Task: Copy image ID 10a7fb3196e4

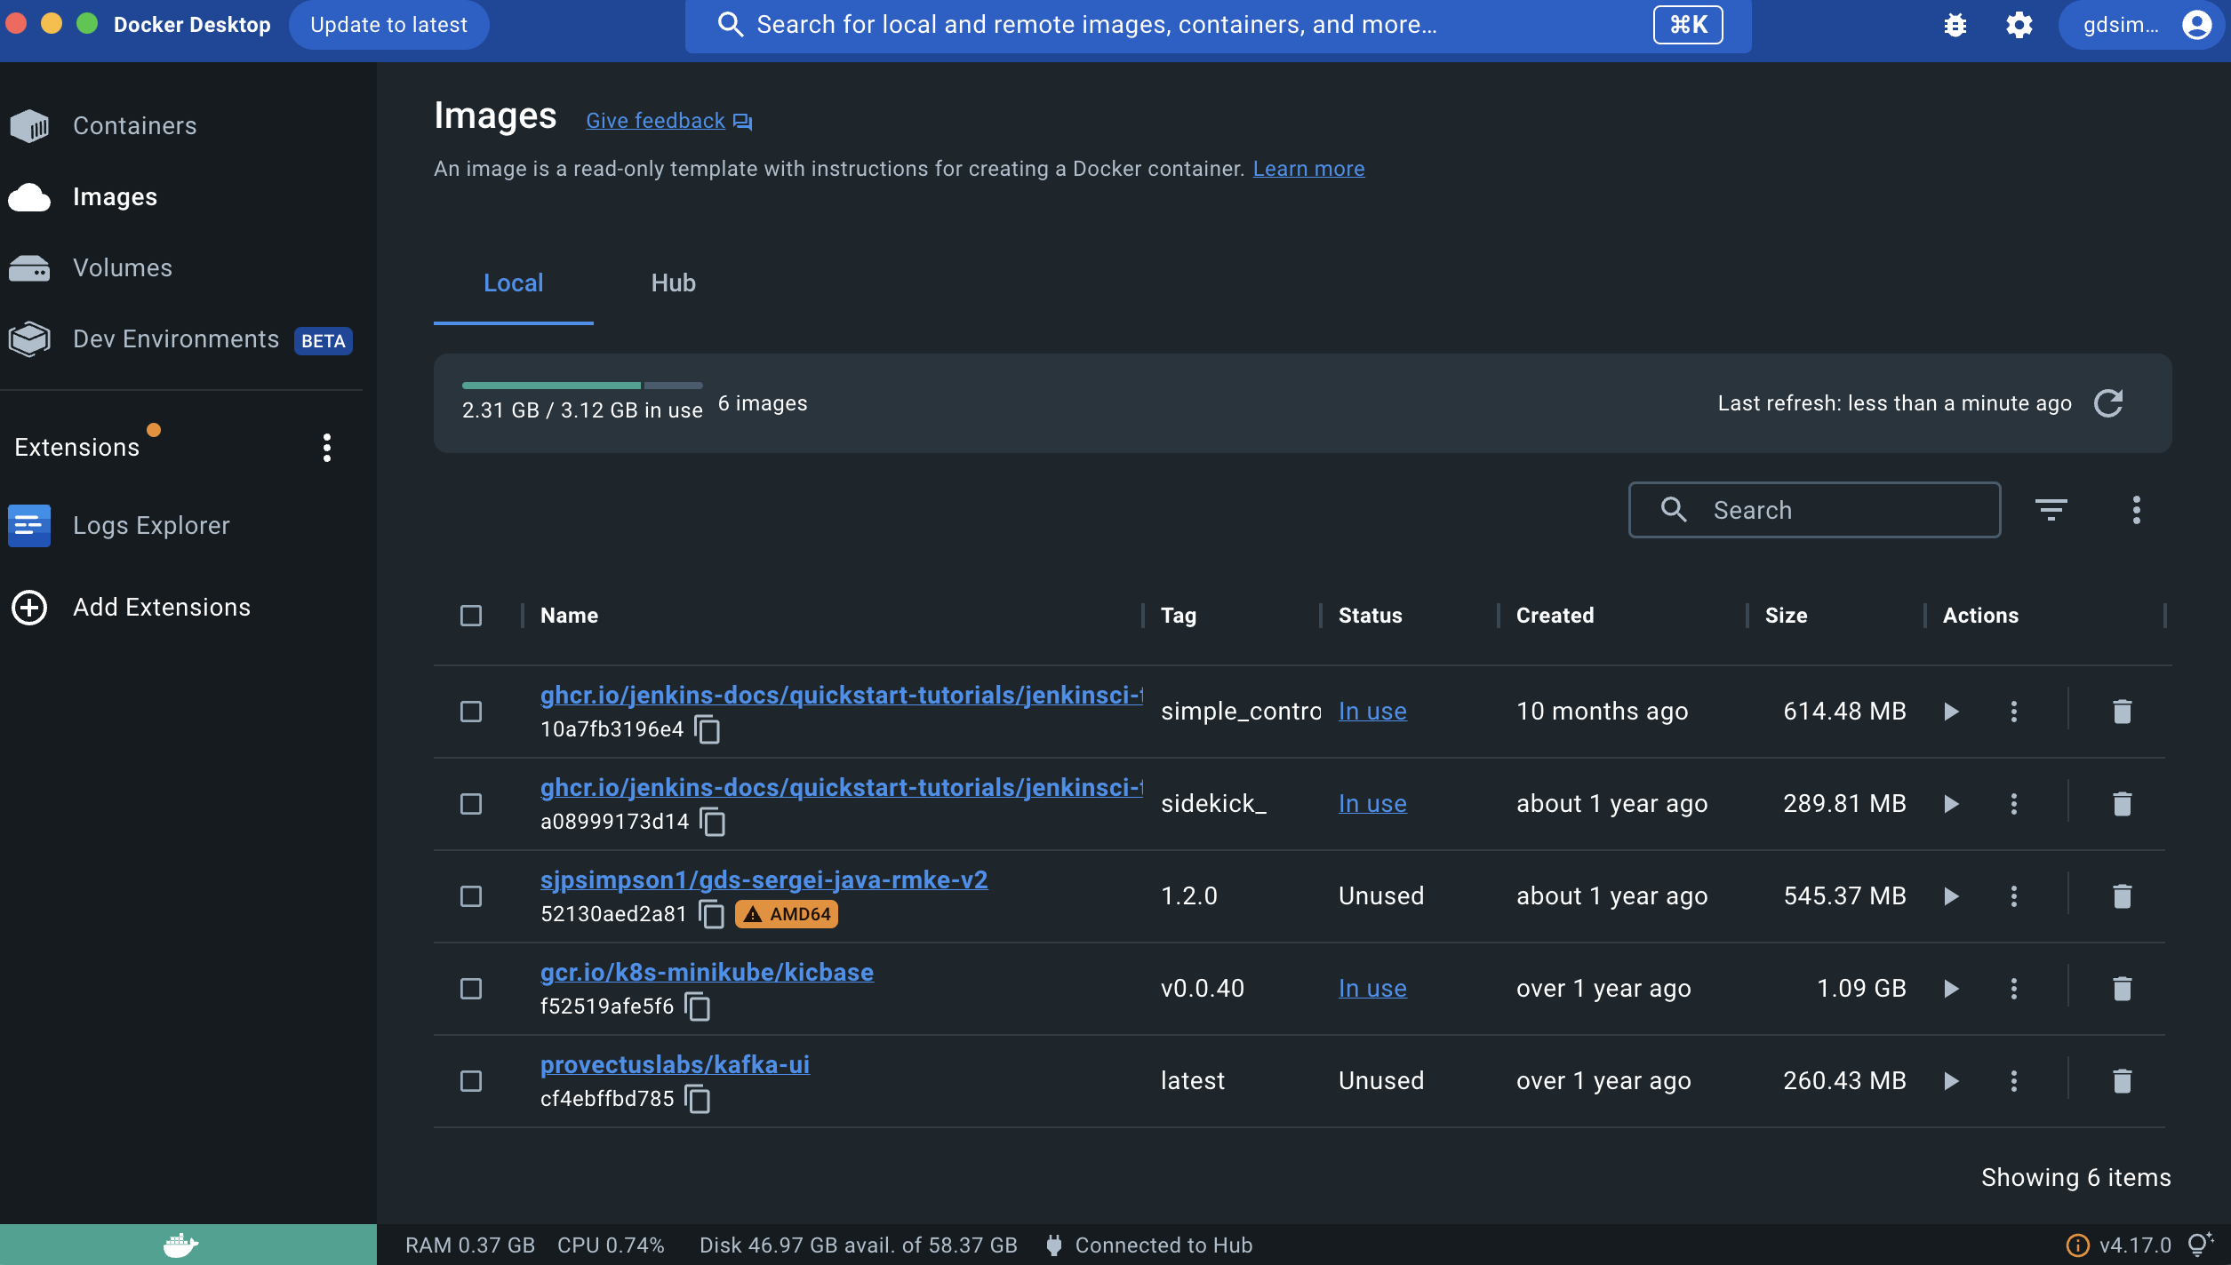Action: 708,729
